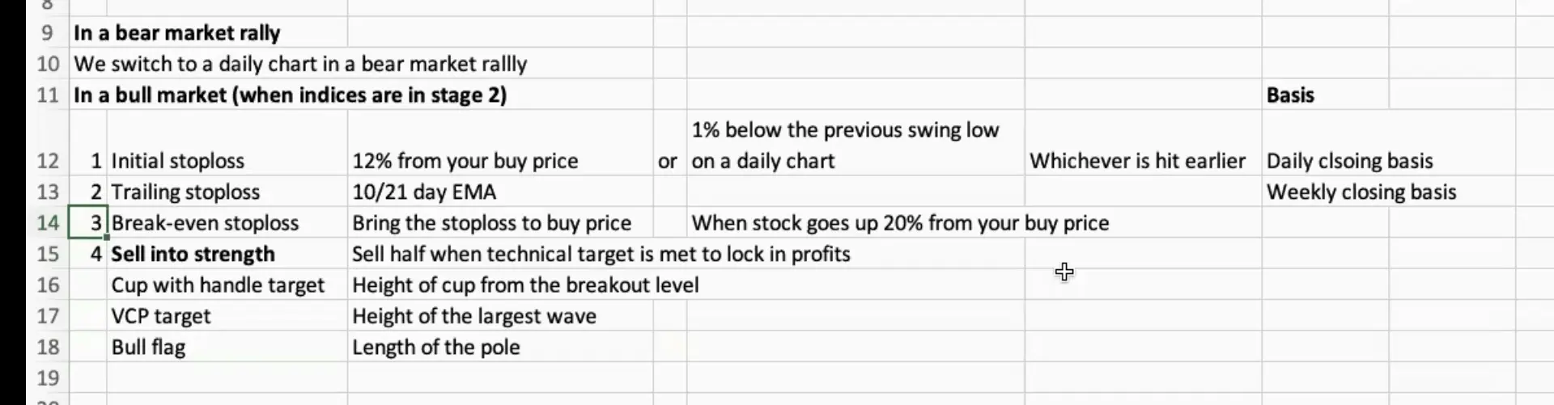The height and width of the screenshot is (405, 1554).
Task: Select the 'Initial stoploss' cell
Action: click(227, 161)
